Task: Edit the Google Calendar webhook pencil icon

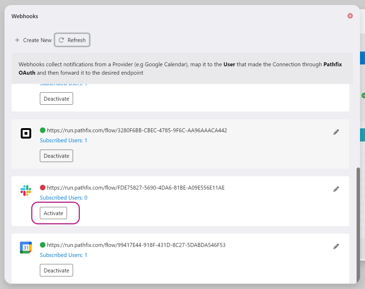Action: coord(336,246)
